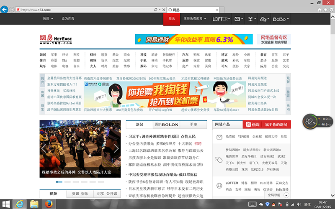Click the mouse icon beside game links

tap(219, 160)
